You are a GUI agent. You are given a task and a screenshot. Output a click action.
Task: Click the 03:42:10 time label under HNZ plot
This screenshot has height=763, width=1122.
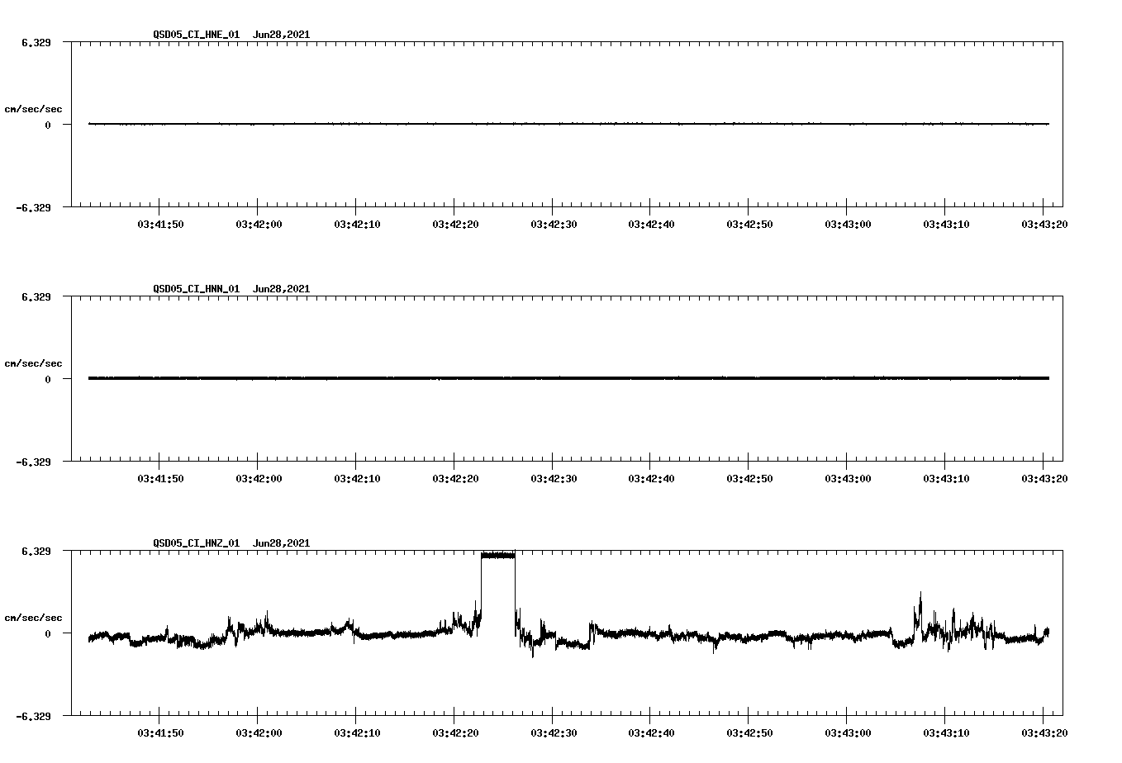(357, 732)
